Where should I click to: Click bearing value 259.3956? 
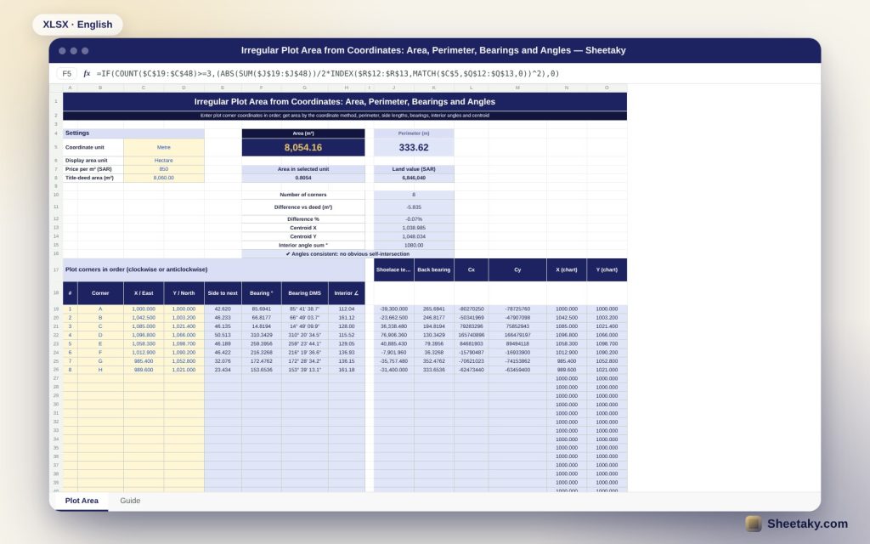point(262,343)
